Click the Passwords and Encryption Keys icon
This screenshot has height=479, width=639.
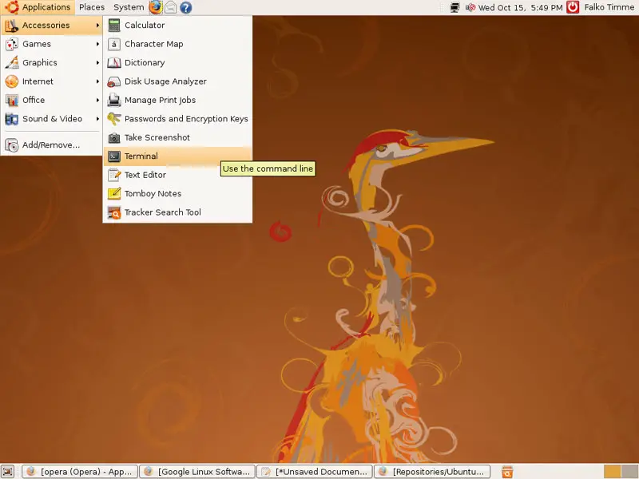click(114, 119)
